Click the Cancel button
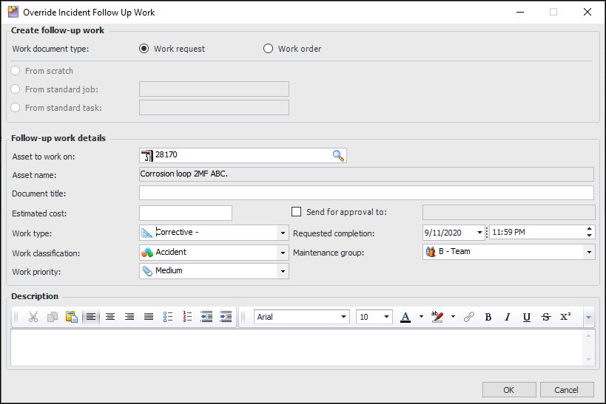The width and height of the screenshot is (606, 404). pyautogui.click(x=567, y=390)
